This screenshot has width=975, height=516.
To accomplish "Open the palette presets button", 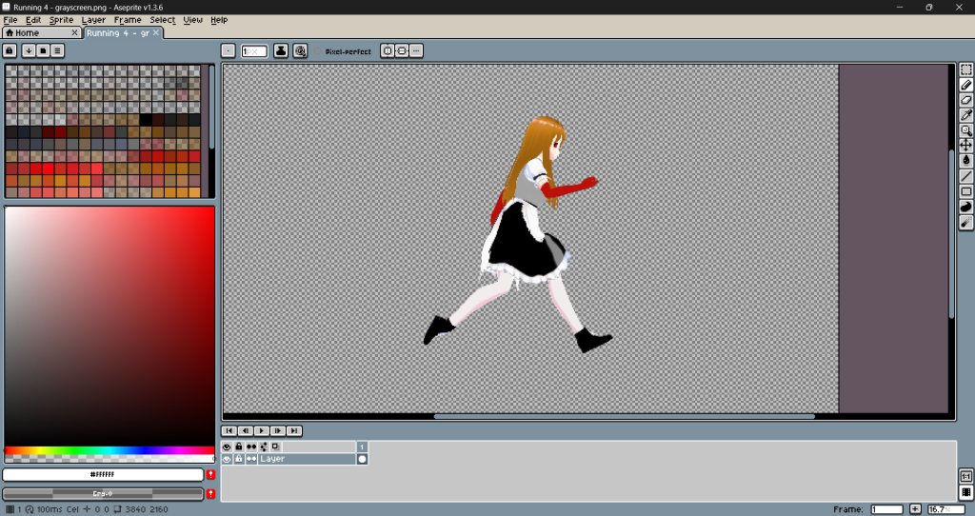I will click(x=44, y=50).
